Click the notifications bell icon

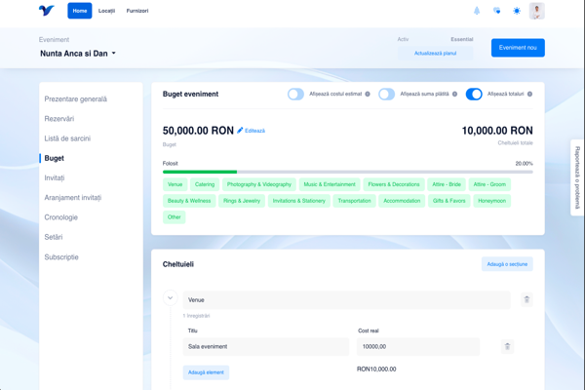point(477,11)
